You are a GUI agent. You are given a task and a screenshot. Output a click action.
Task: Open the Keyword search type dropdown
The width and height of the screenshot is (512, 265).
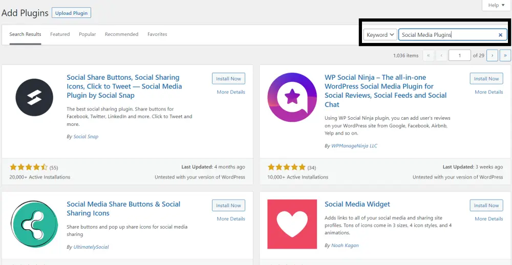[x=380, y=35]
